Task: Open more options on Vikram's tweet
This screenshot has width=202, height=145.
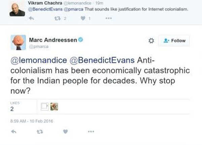Action: (108, 18)
